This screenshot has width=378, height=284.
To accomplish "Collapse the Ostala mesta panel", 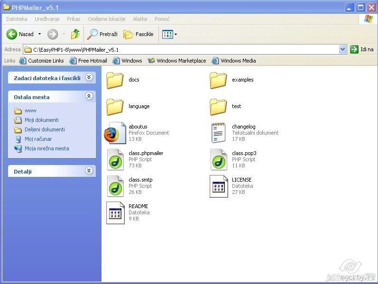I will point(89,97).
